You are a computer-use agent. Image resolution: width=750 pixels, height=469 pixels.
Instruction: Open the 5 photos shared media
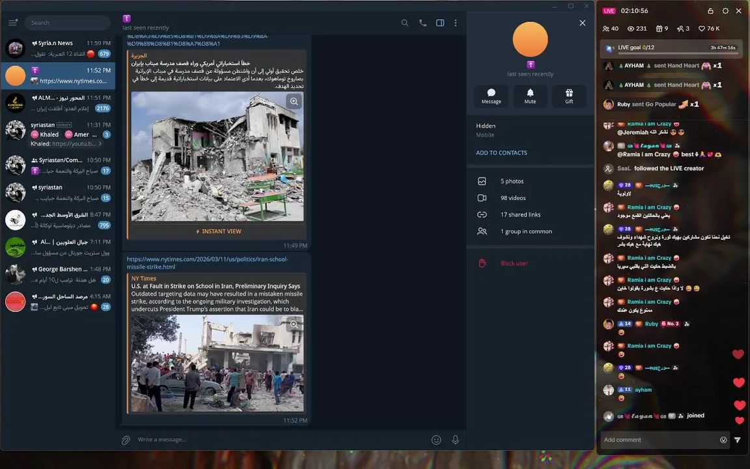[x=530, y=181]
